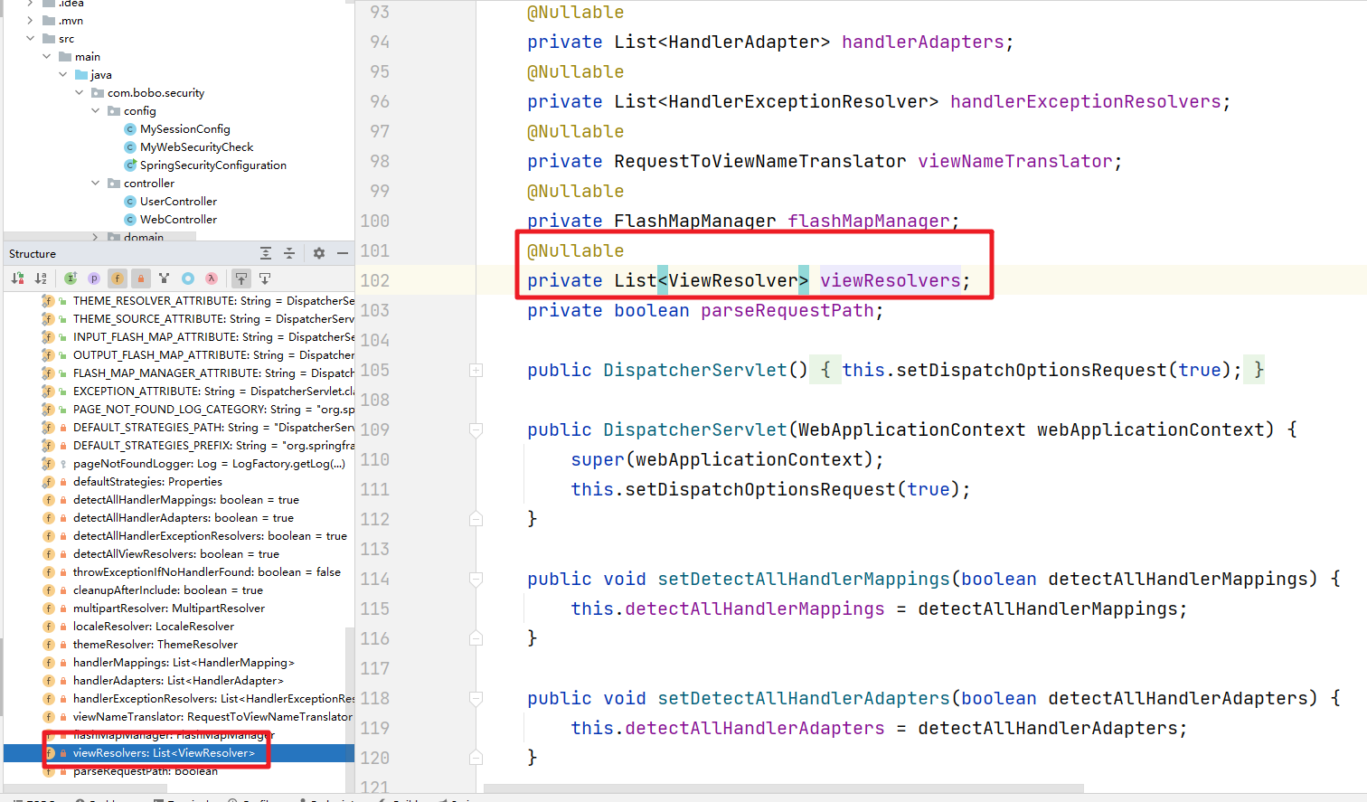This screenshot has height=802, width=1367.
Task: Collapse the main folder
Action: tap(46, 56)
